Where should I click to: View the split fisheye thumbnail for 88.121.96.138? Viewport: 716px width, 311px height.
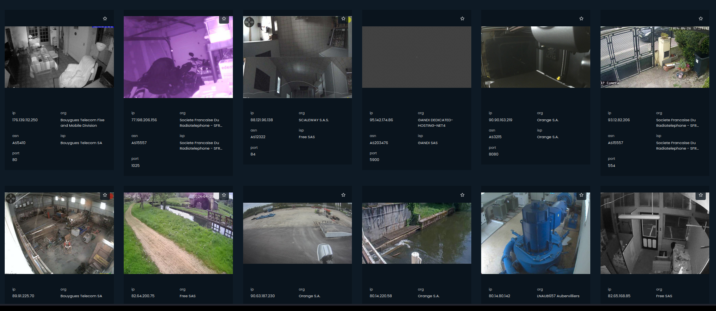[x=298, y=57]
